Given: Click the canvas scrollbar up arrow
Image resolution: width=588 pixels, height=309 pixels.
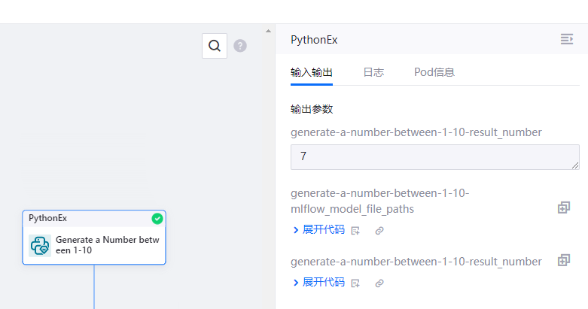Looking at the screenshot, I should (269, 31).
